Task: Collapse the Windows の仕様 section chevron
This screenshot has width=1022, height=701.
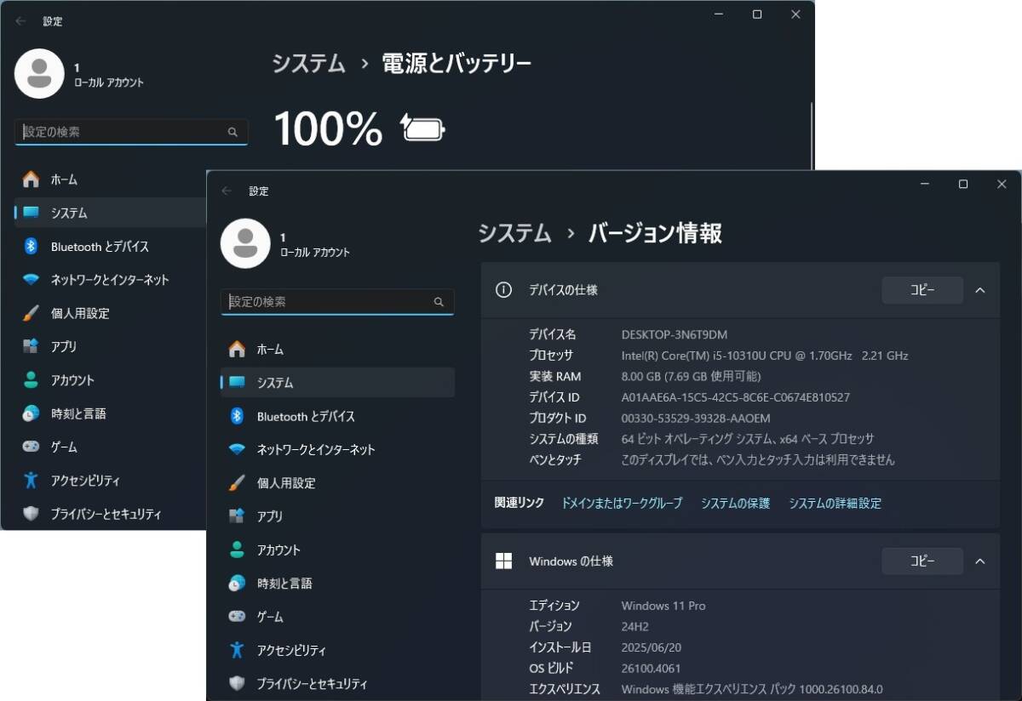Action: click(x=979, y=561)
